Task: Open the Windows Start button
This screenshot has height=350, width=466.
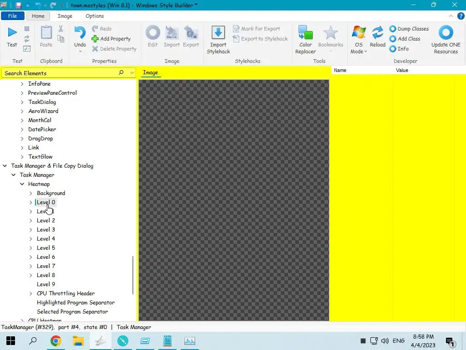Action: coord(11,341)
